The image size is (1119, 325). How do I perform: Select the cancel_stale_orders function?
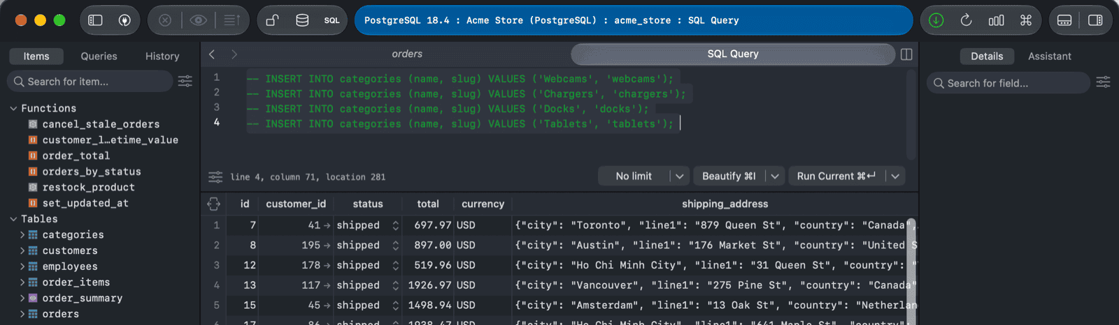tap(101, 124)
